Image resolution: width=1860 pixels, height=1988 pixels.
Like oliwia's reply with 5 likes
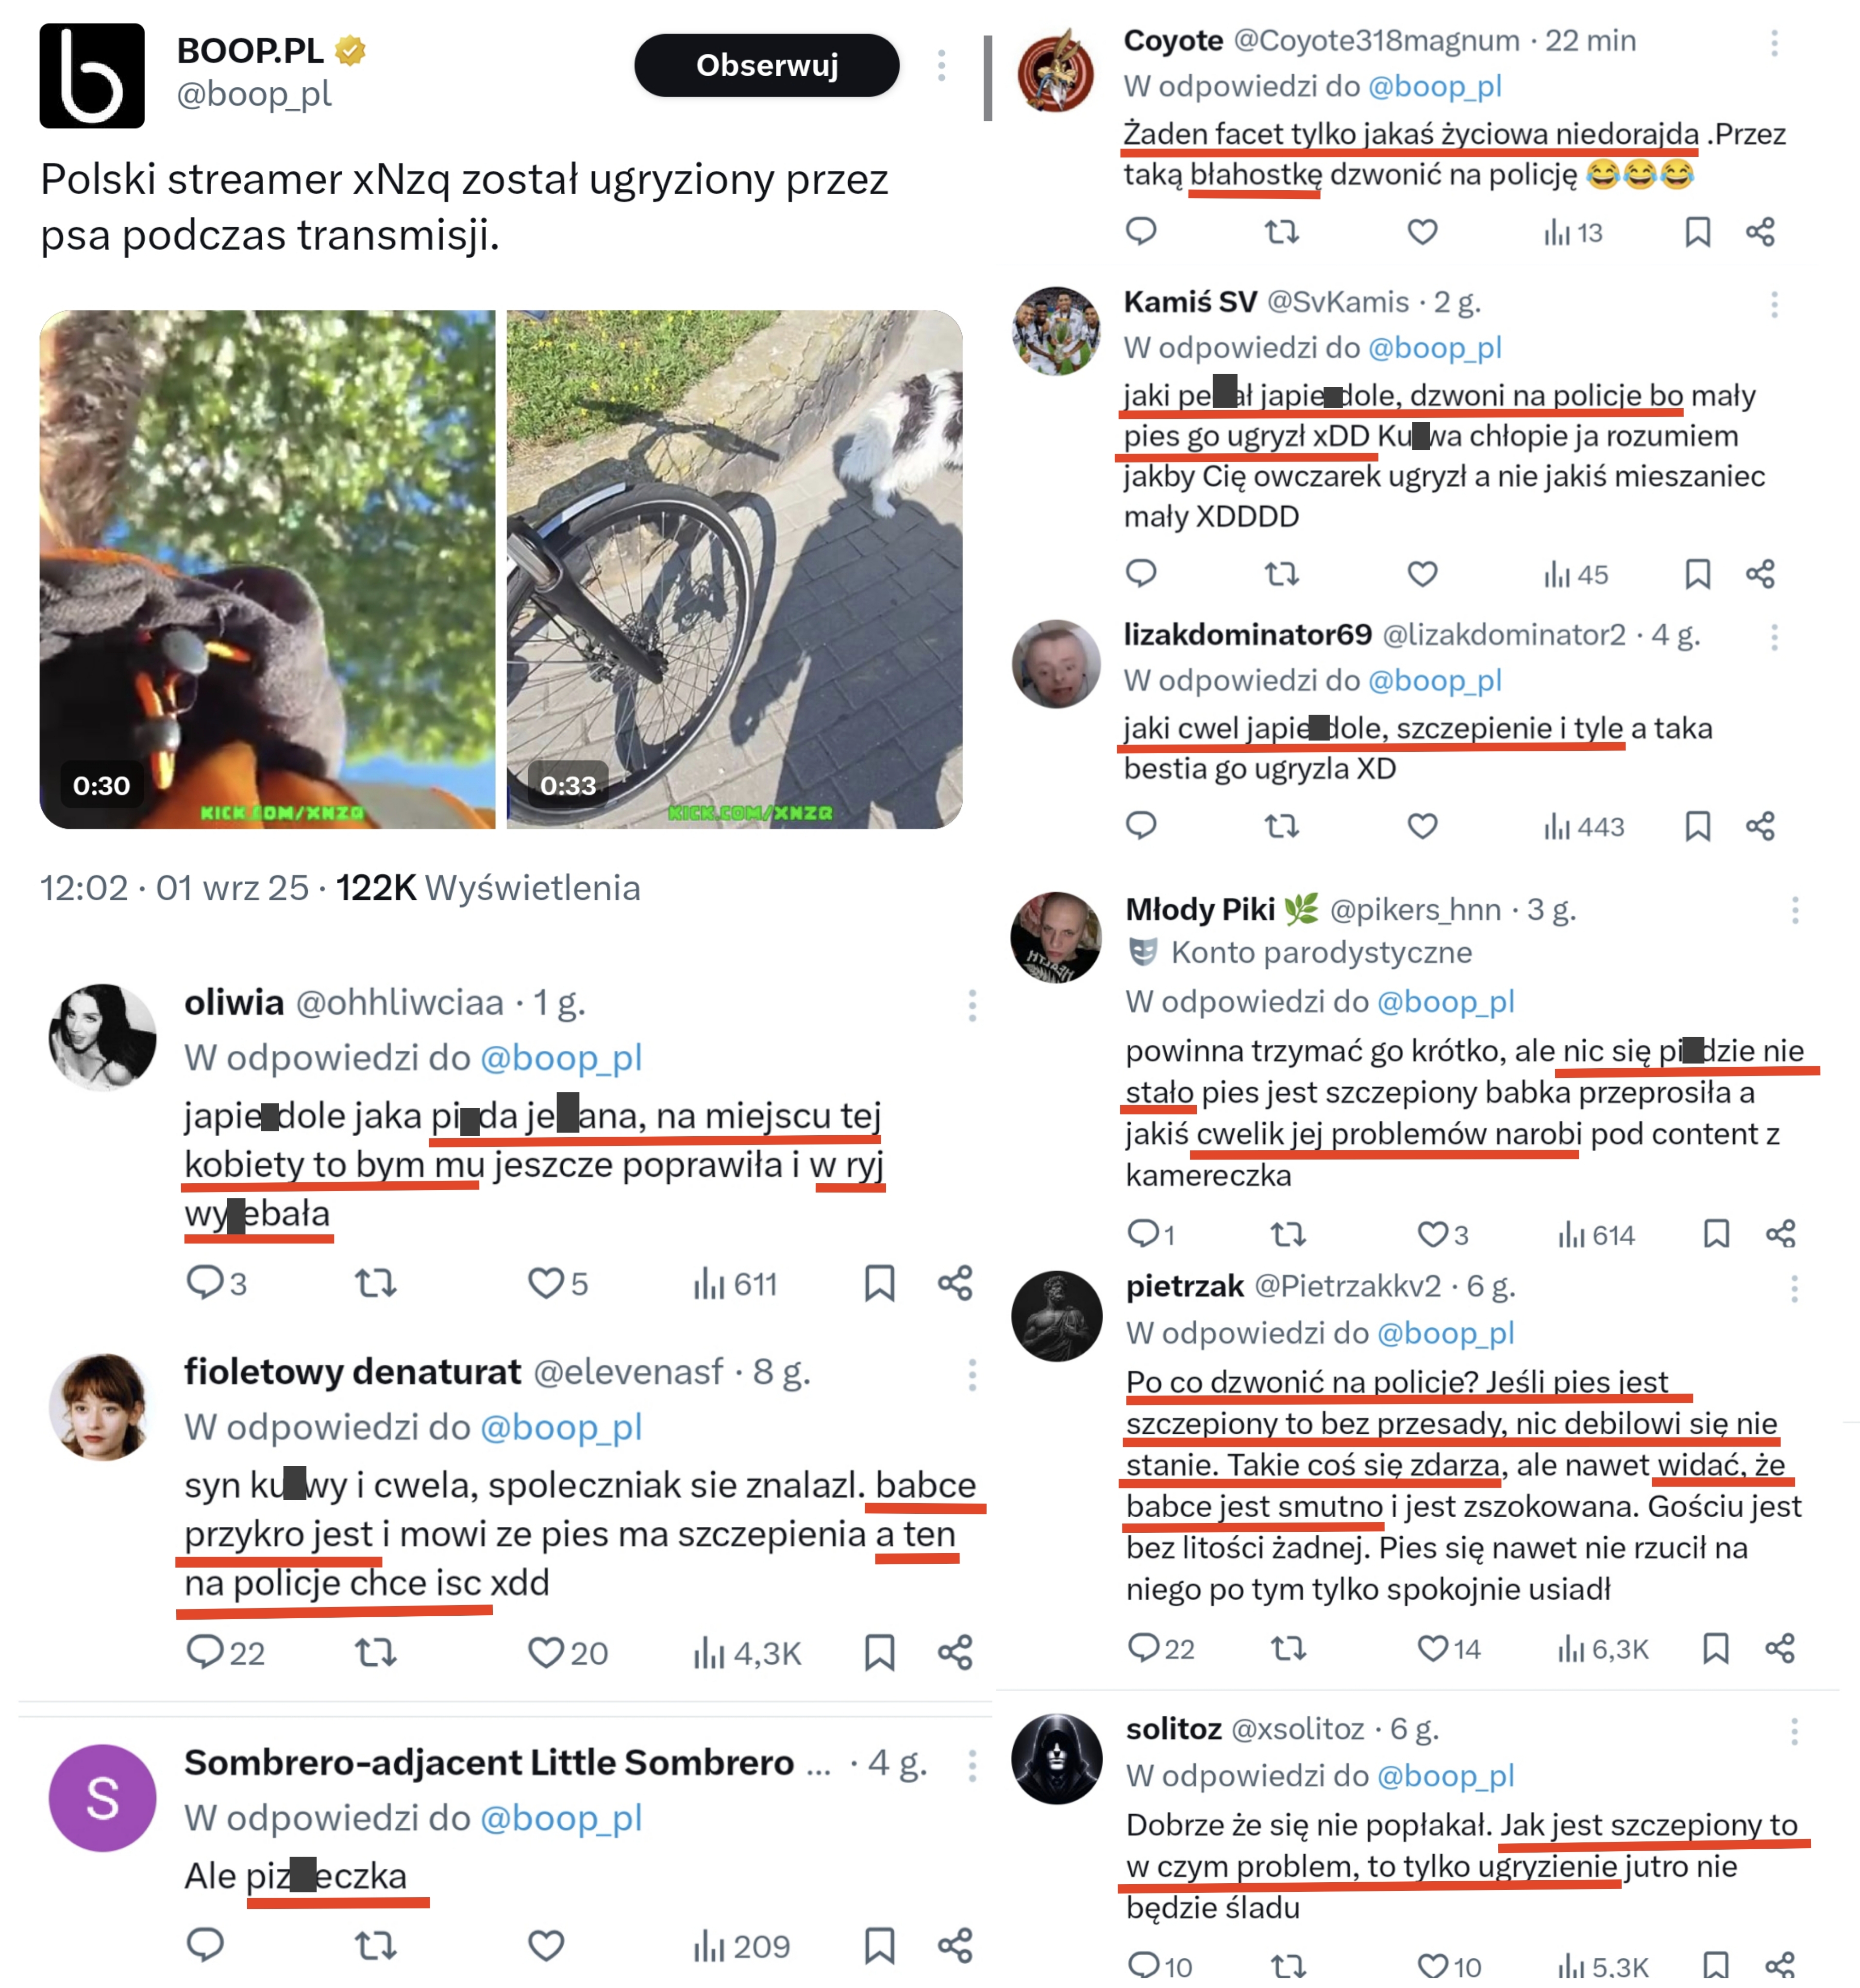(546, 1283)
